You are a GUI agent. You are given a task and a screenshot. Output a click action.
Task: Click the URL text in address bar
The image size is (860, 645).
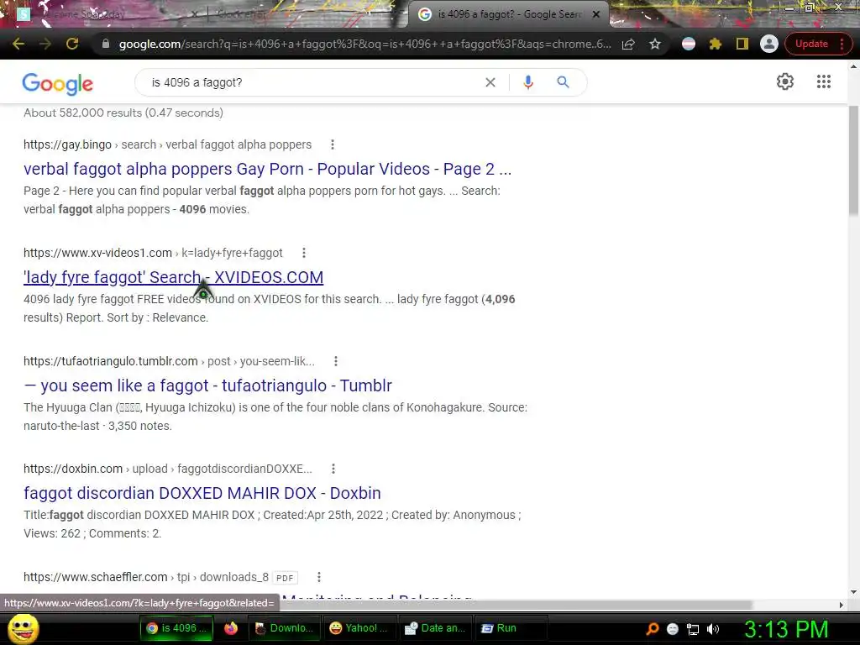(364, 44)
